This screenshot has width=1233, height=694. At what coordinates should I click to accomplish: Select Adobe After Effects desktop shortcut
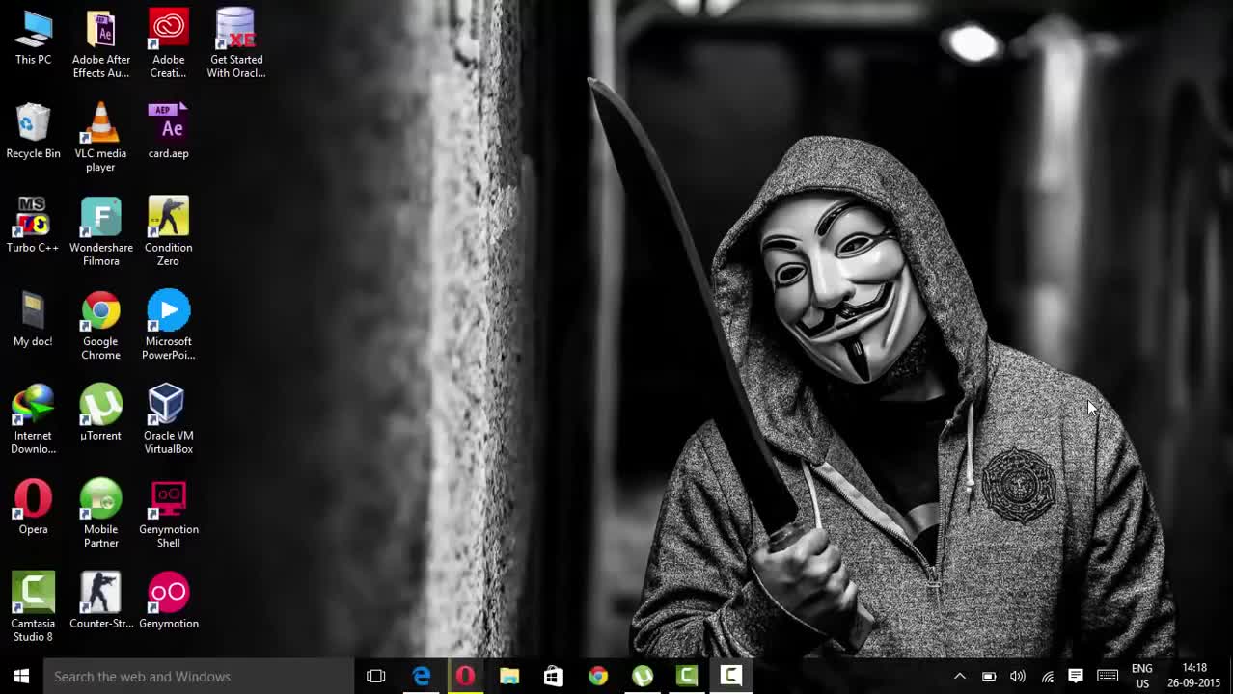100,45
